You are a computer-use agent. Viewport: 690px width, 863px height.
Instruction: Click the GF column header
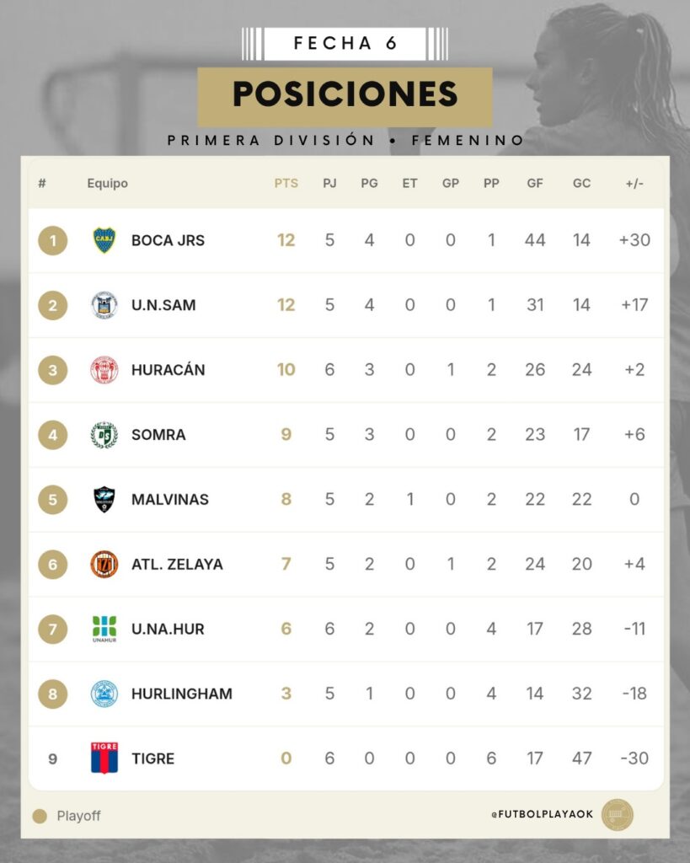pyautogui.click(x=535, y=183)
